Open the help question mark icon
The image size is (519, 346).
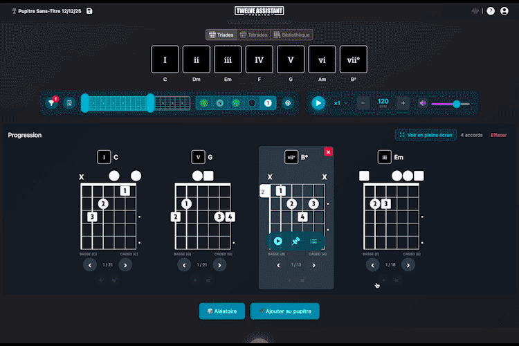point(491,11)
